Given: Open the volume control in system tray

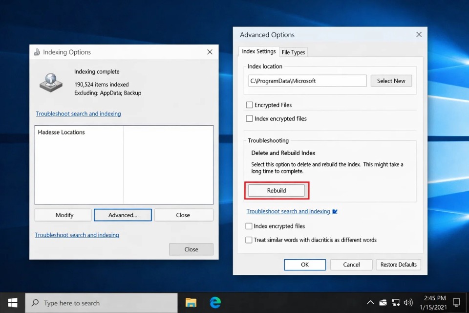Looking at the screenshot, I should (408, 302).
